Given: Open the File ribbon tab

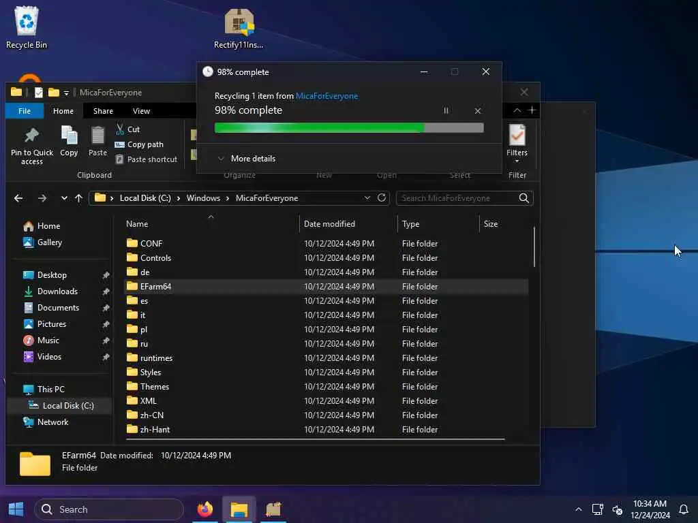Looking at the screenshot, I should pos(25,111).
